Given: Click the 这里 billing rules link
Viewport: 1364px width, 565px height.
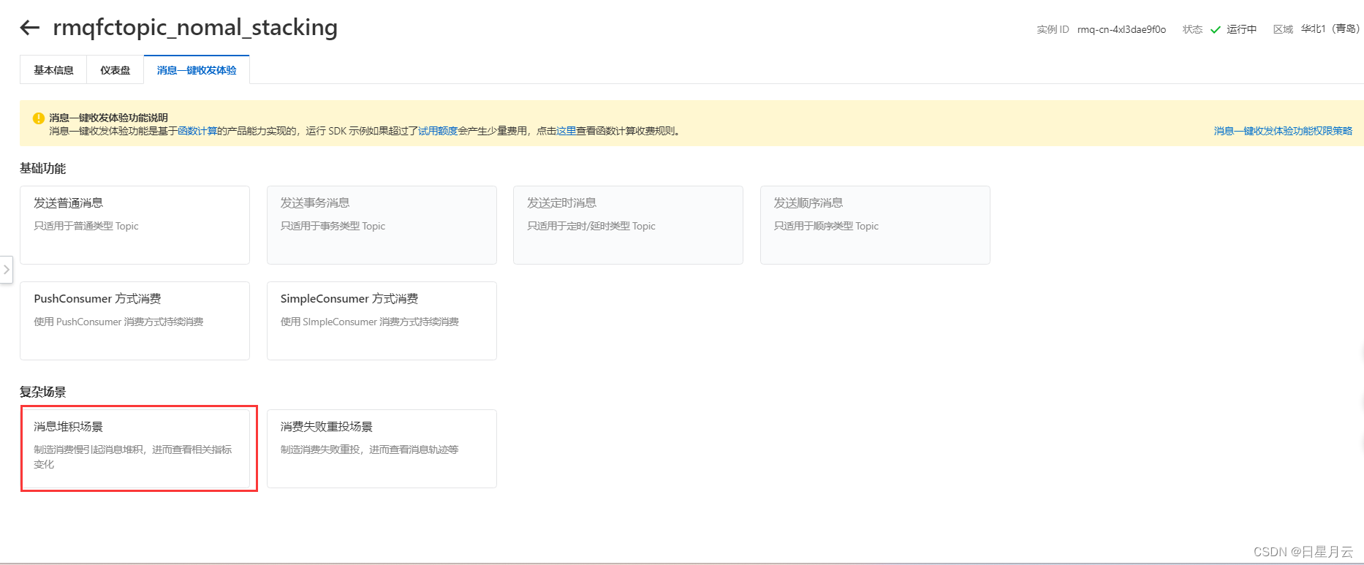Looking at the screenshot, I should coord(567,131).
